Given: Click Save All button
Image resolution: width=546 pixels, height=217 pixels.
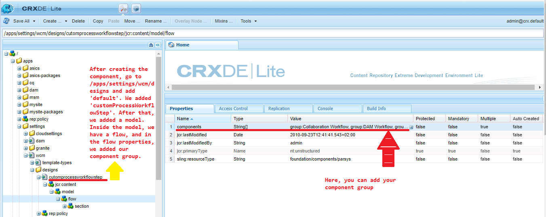Looking at the screenshot, I should coord(21,21).
